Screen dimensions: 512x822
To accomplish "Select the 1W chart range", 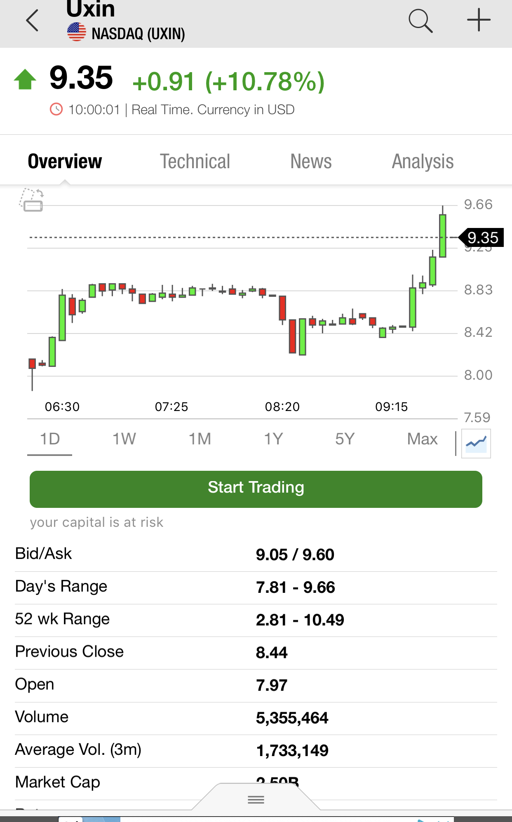I will [124, 439].
